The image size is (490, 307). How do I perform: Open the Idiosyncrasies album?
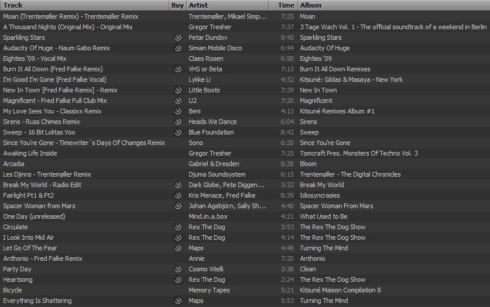click(320, 195)
